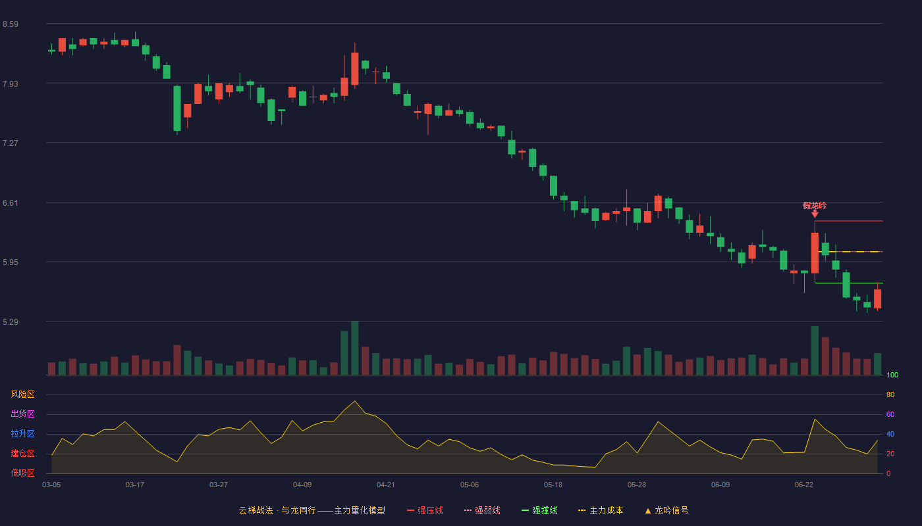Click the 5.29 price axis label
The image size is (922, 526).
tap(11, 322)
